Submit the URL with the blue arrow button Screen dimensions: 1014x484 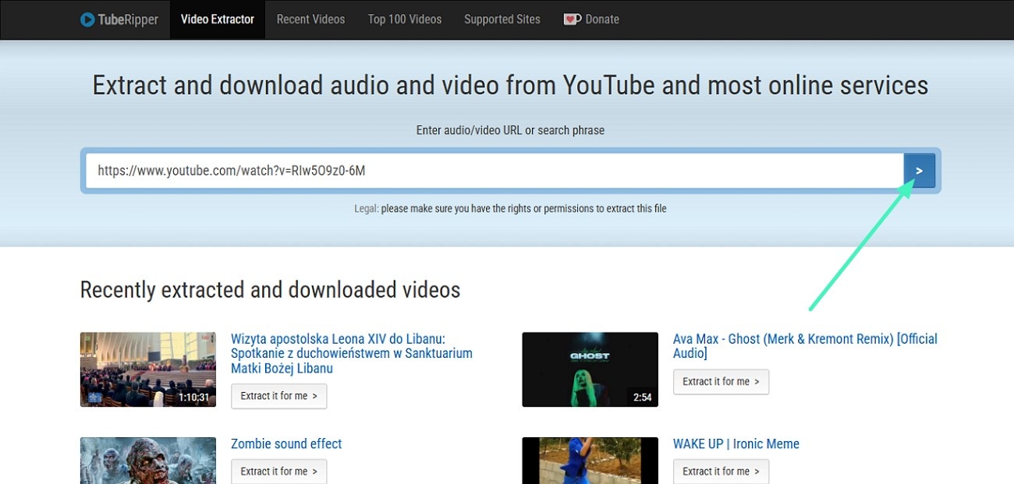[920, 171]
